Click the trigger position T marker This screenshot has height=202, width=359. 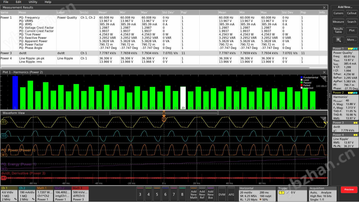[164, 119]
